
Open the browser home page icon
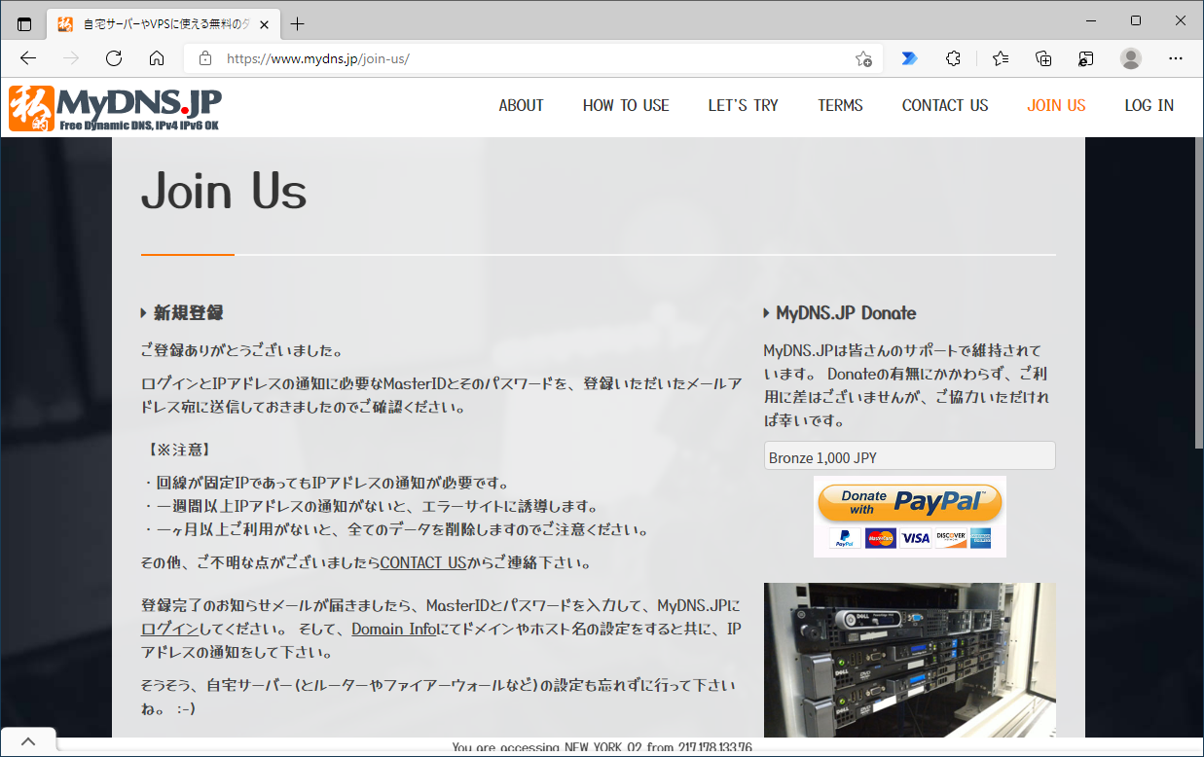click(156, 58)
